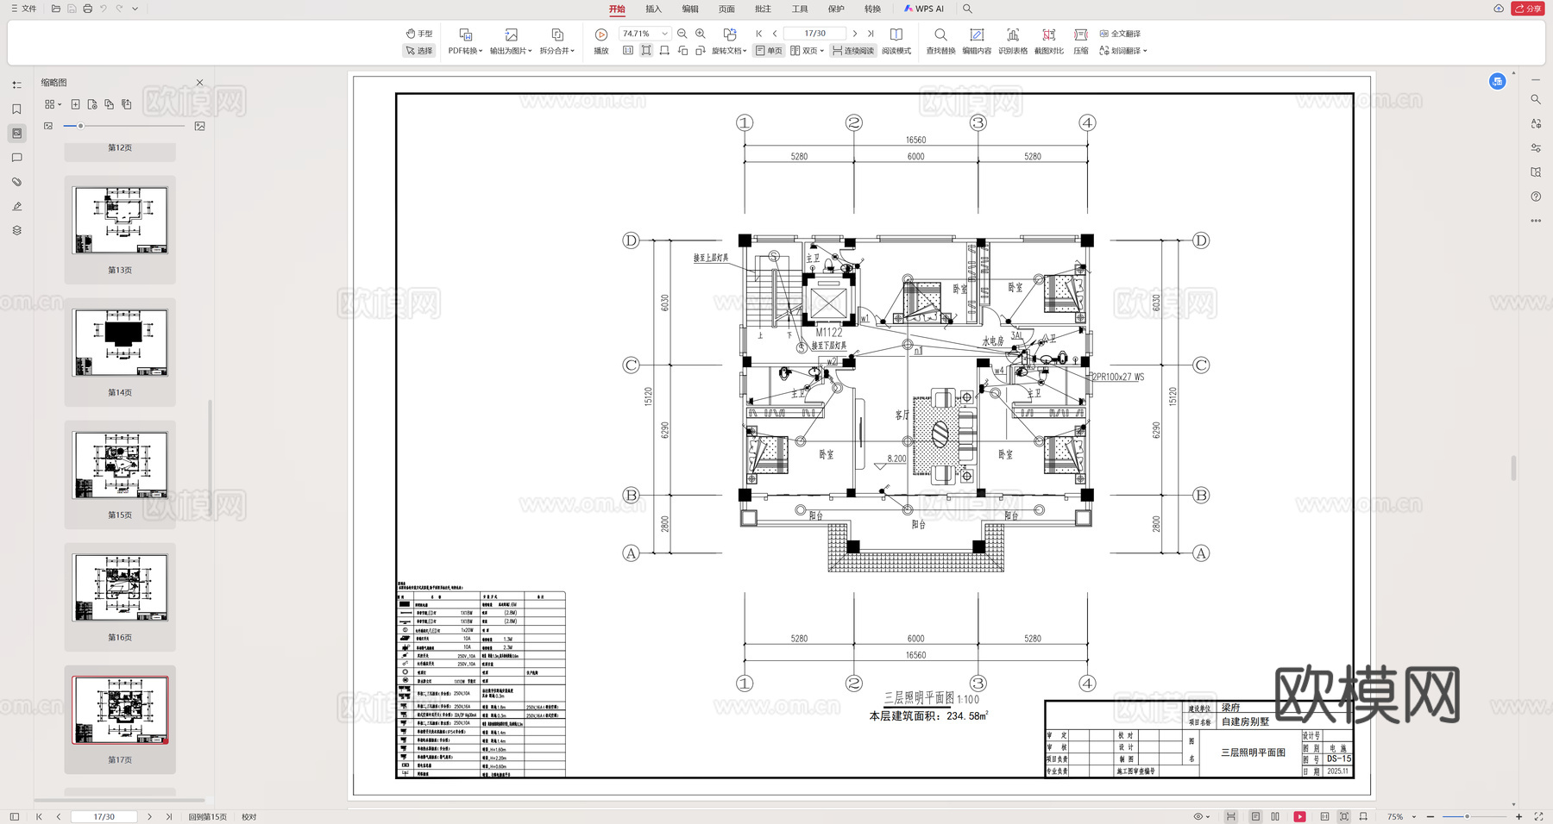
Task: Open the 双页 double page dropdown
Action: (807, 51)
